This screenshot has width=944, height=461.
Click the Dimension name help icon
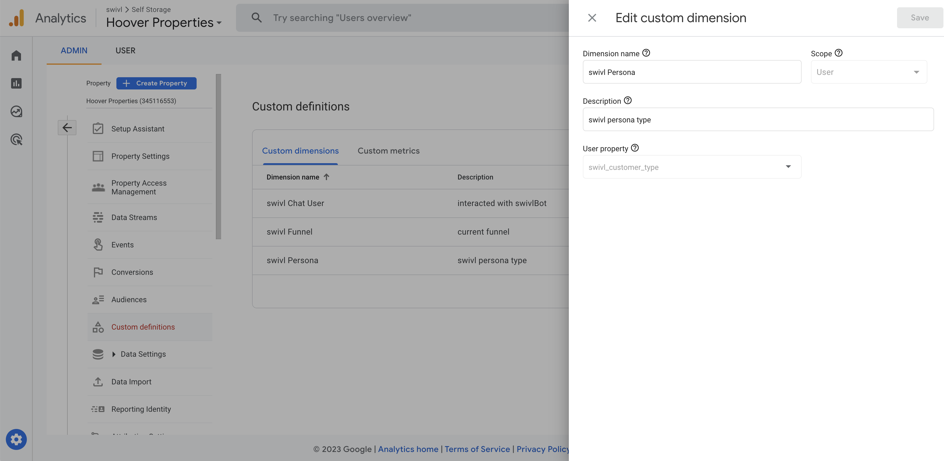pos(646,53)
